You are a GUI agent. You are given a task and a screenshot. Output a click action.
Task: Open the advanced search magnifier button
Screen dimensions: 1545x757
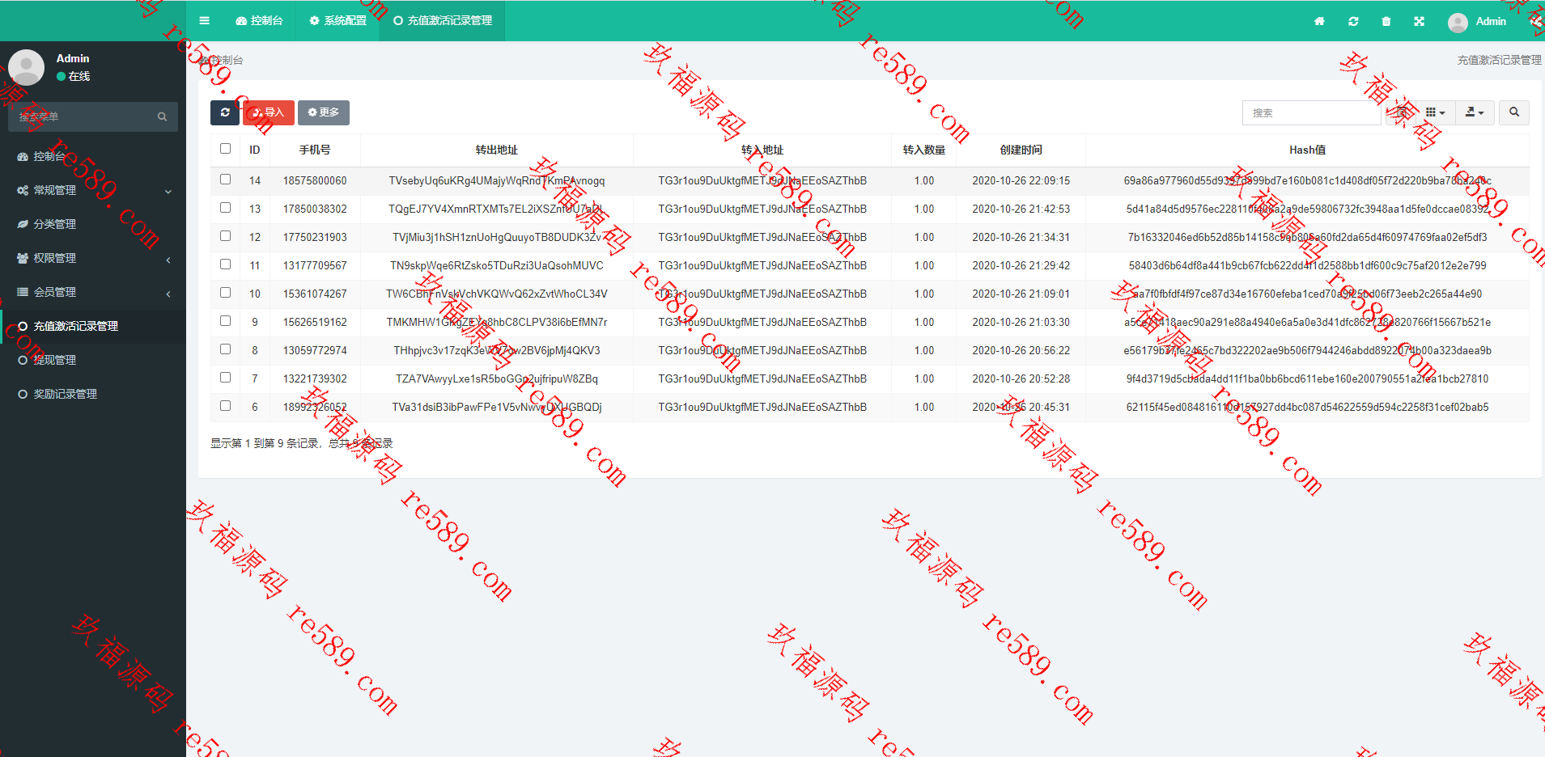pyautogui.click(x=1513, y=112)
